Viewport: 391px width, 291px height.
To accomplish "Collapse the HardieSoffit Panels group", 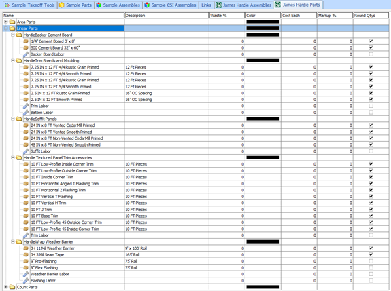I will (x=12, y=119).
